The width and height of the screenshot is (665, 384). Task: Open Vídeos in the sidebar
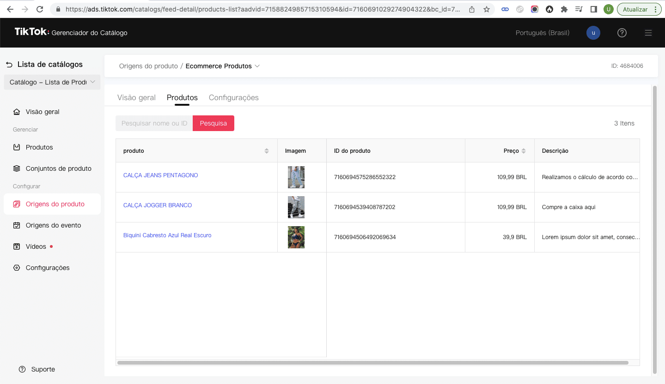click(x=36, y=246)
